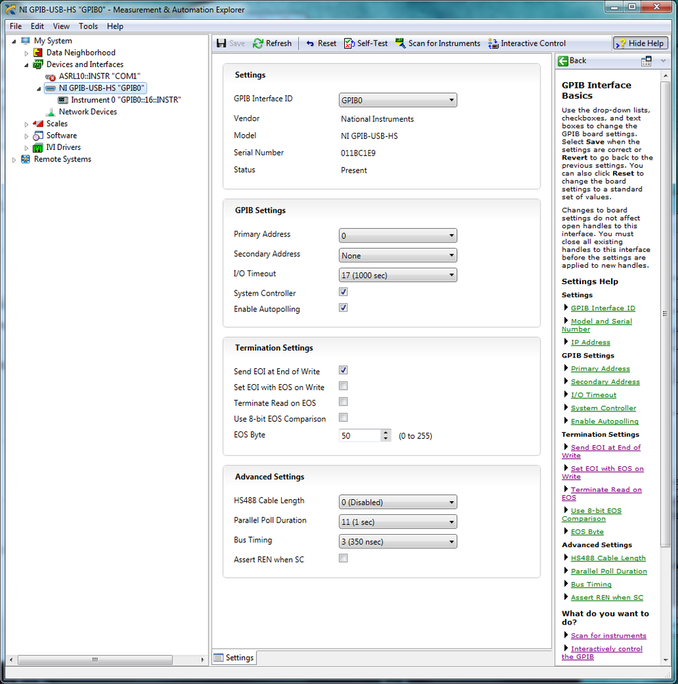Image resolution: width=678 pixels, height=684 pixels.
Task: Open the IP Address help link
Action: tap(590, 342)
